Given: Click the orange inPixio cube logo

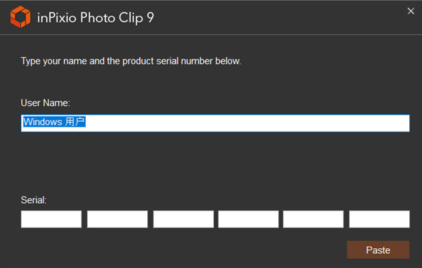Looking at the screenshot, I should click(21, 17).
